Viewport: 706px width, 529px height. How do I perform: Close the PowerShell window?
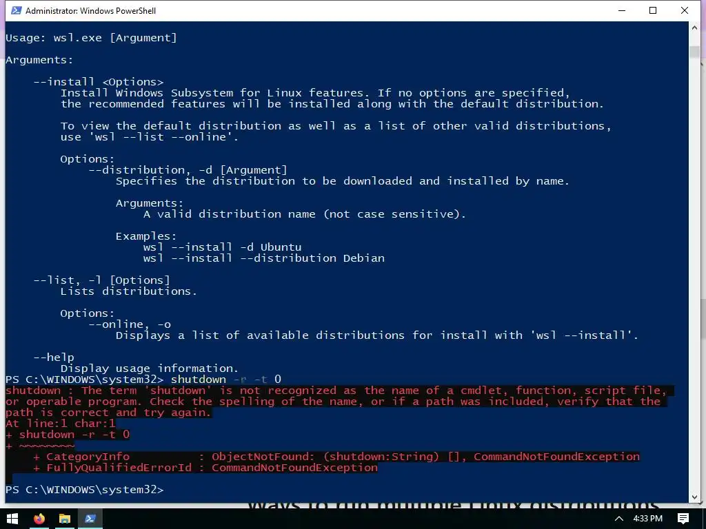[x=685, y=10]
